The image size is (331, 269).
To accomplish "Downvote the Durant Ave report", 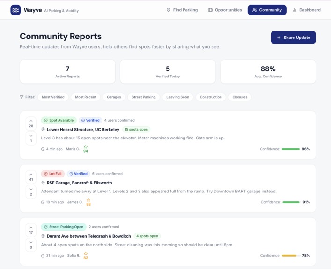I will pos(31,245).
